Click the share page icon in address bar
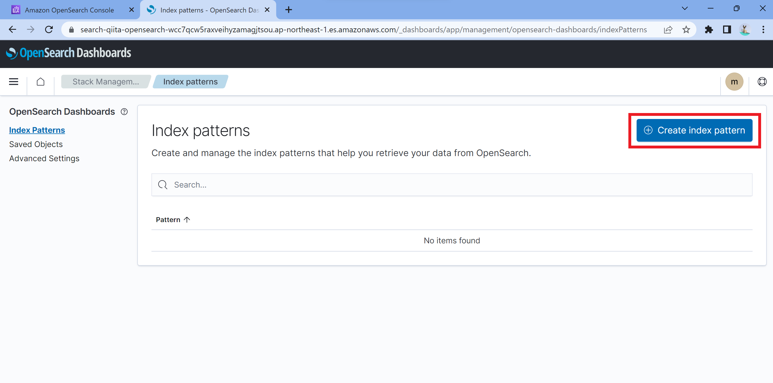Viewport: 773px width, 383px height. [668, 29]
